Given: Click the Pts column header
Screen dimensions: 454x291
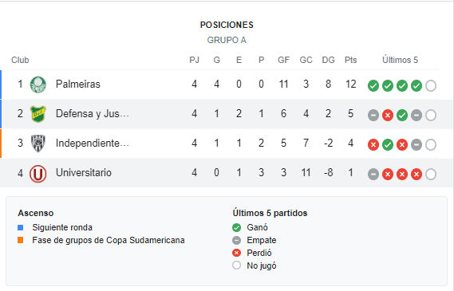Looking at the screenshot, I should point(350,60).
